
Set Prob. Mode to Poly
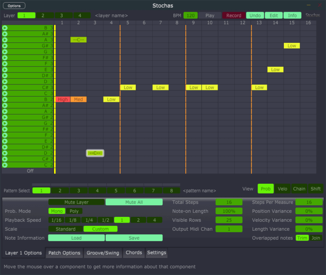point(74,211)
